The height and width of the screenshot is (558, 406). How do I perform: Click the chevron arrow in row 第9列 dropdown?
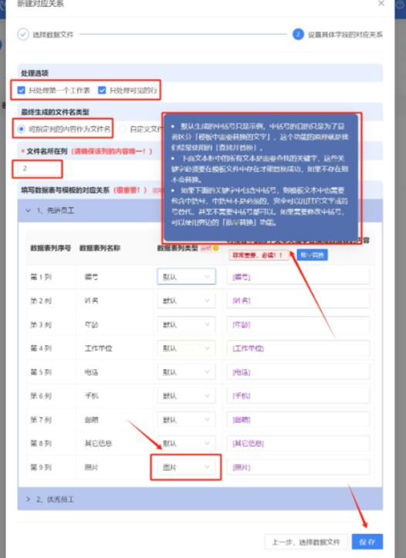pyautogui.click(x=207, y=467)
